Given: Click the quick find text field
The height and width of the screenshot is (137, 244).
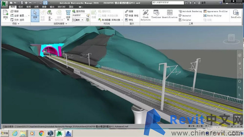Looking at the screenshot, I should point(79,15).
